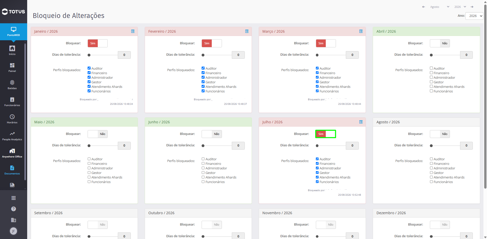Switch Bloquear for Julho / 2026
Viewport: 487px width, 239px height.
326,134
